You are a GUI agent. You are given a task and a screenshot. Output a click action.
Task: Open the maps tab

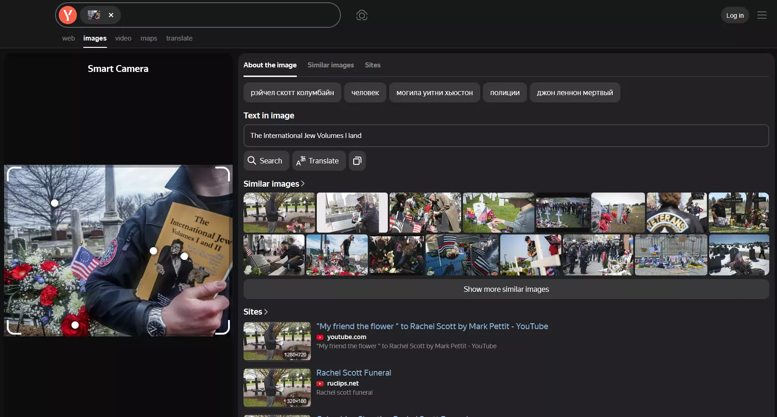click(x=149, y=38)
